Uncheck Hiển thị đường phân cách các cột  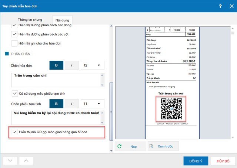(14, 34)
